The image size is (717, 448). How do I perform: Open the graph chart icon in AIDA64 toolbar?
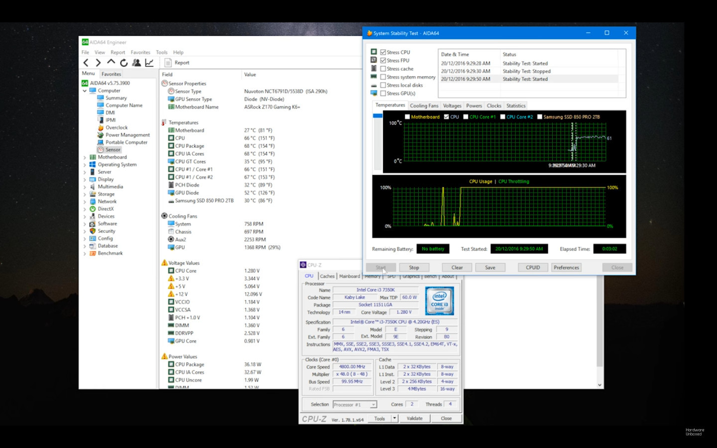[149, 63]
